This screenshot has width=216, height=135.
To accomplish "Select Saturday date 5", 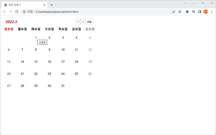I will pos(90,38).
